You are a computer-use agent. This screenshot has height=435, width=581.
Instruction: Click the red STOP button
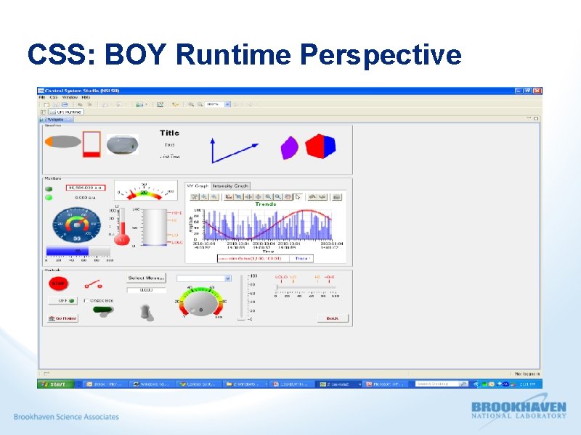click(58, 283)
